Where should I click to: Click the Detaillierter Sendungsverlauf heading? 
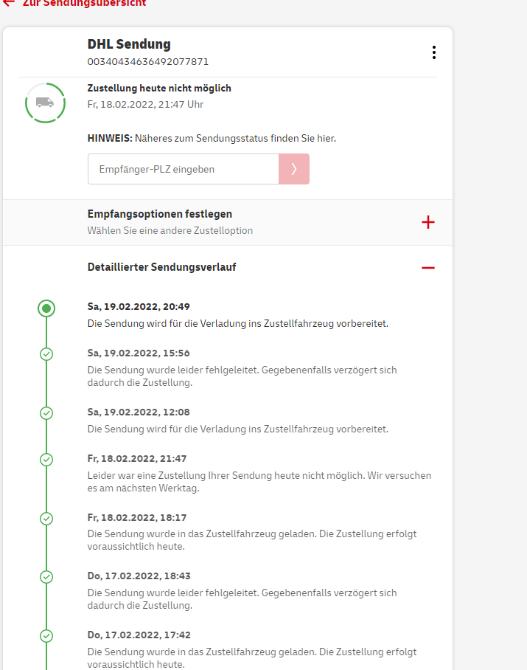(161, 267)
